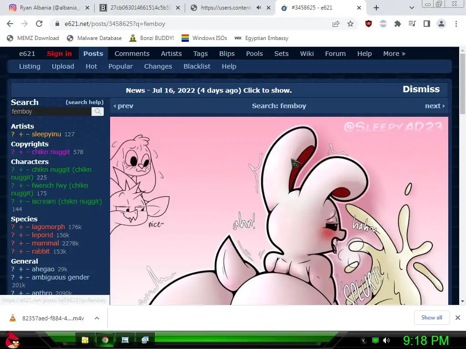Open the File Explorer taskbar icon
This screenshot has width=466, height=349.
85,340
